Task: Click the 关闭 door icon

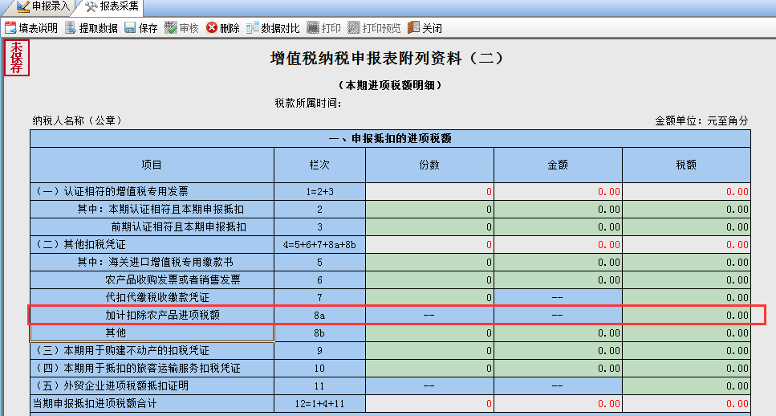Action: click(x=414, y=28)
